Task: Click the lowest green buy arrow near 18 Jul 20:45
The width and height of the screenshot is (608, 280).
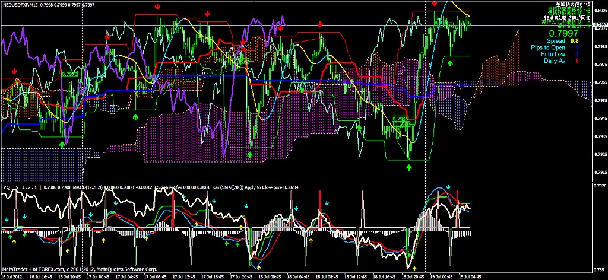Action: (408, 167)
